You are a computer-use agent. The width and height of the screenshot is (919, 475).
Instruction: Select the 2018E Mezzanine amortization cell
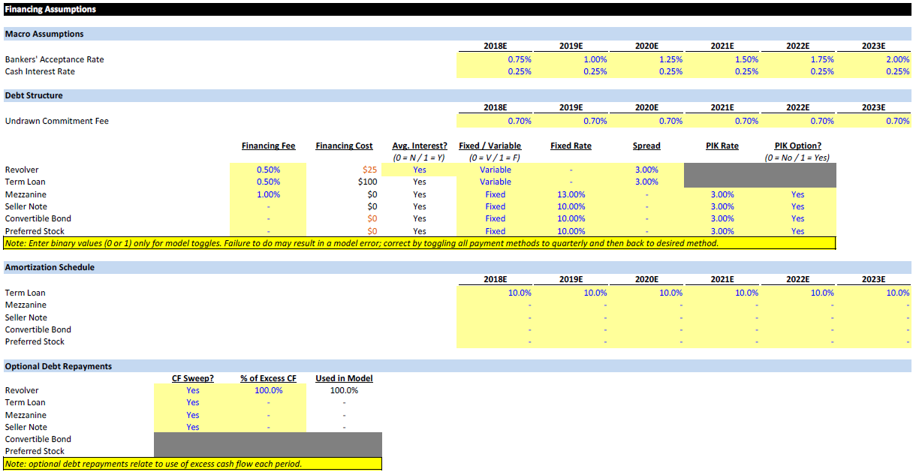click(x=494, y=305)
